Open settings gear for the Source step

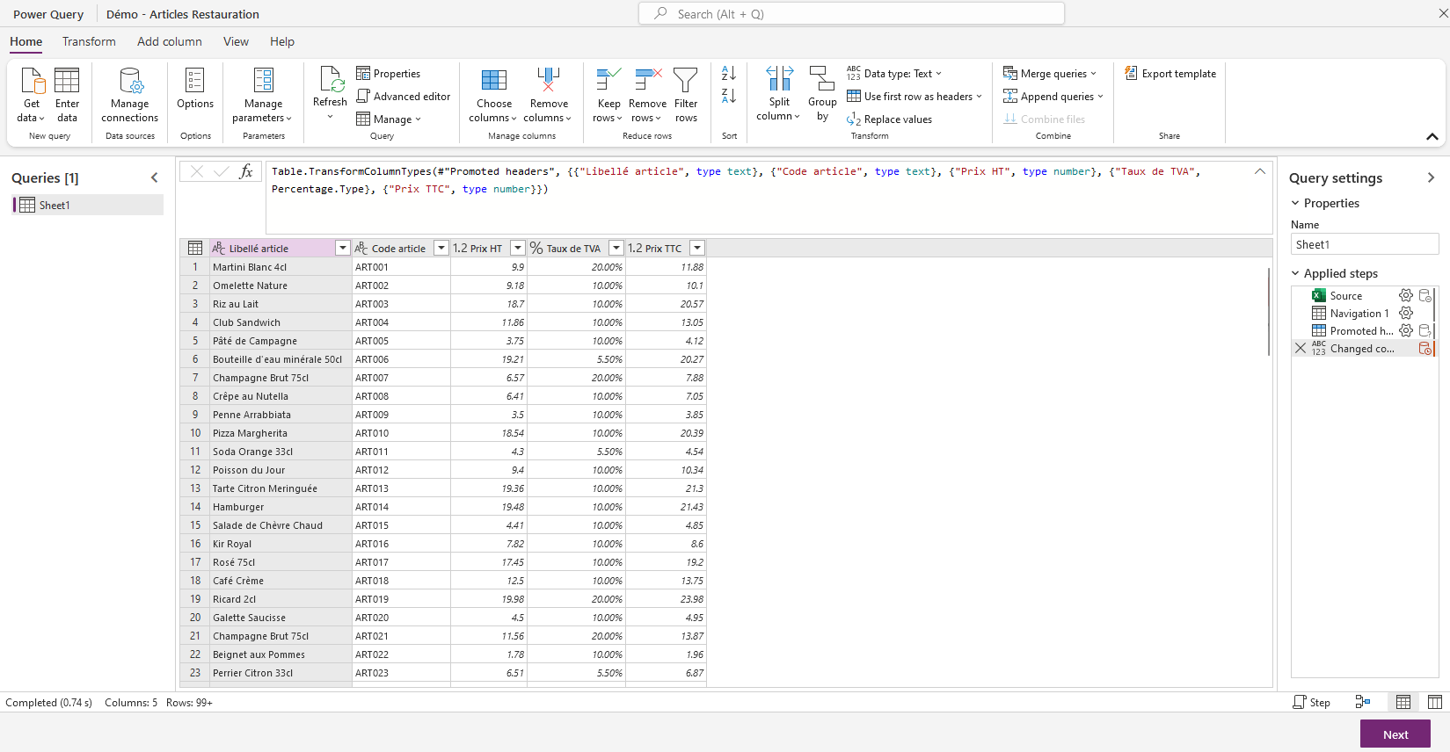click(1406, 296)
